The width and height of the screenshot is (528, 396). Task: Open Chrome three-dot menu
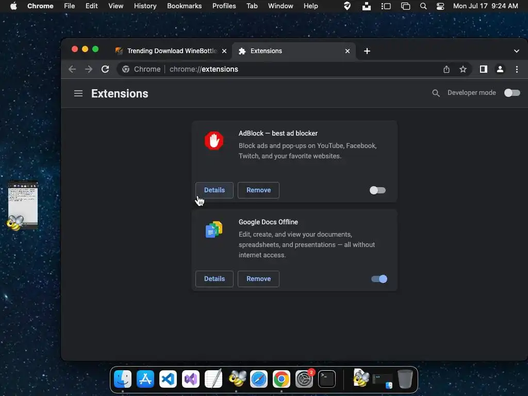click(x=517, y=70)
